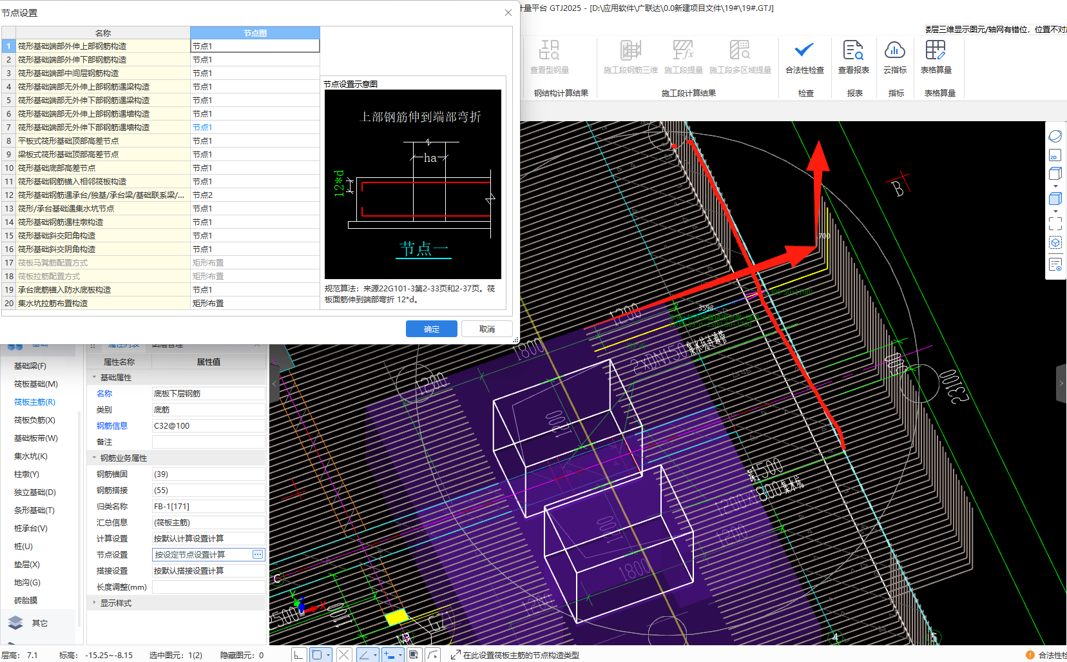This screenshot has width=1067, height=662.
Task: Collapse the 基础属性 property group
Action: (x=94, y=377)
